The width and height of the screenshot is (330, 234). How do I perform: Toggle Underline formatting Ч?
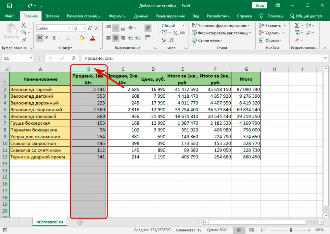click(54, 38)
